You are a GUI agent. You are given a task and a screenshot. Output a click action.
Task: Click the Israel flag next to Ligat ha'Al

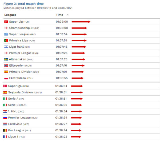(6, 47)
